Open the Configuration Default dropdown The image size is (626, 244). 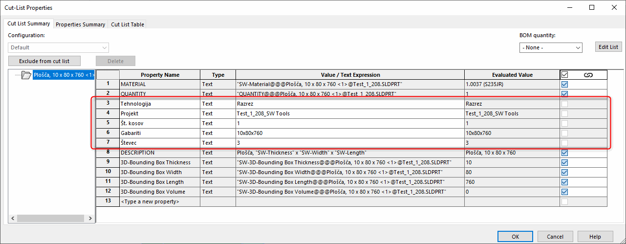[x=58, y=47]
